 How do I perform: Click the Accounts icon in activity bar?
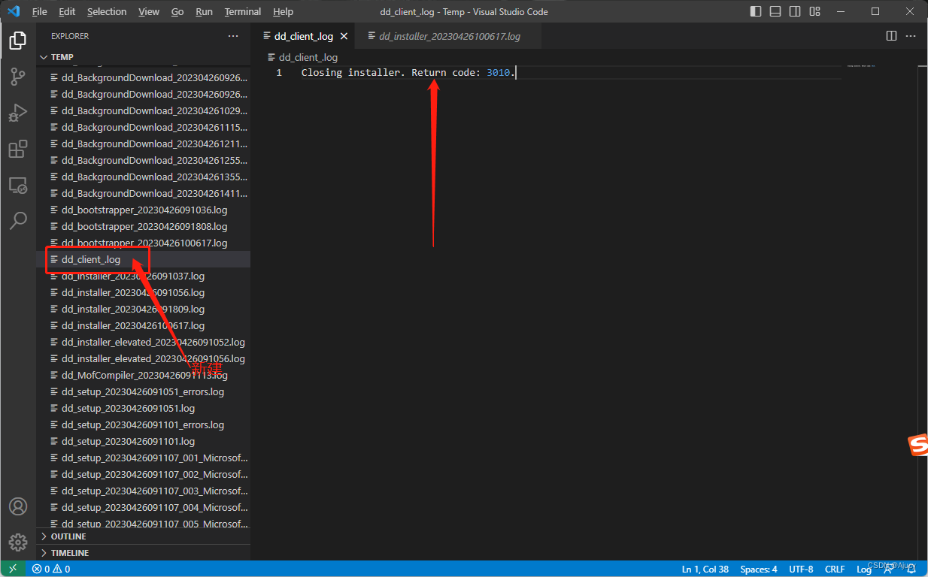(18, 506)
